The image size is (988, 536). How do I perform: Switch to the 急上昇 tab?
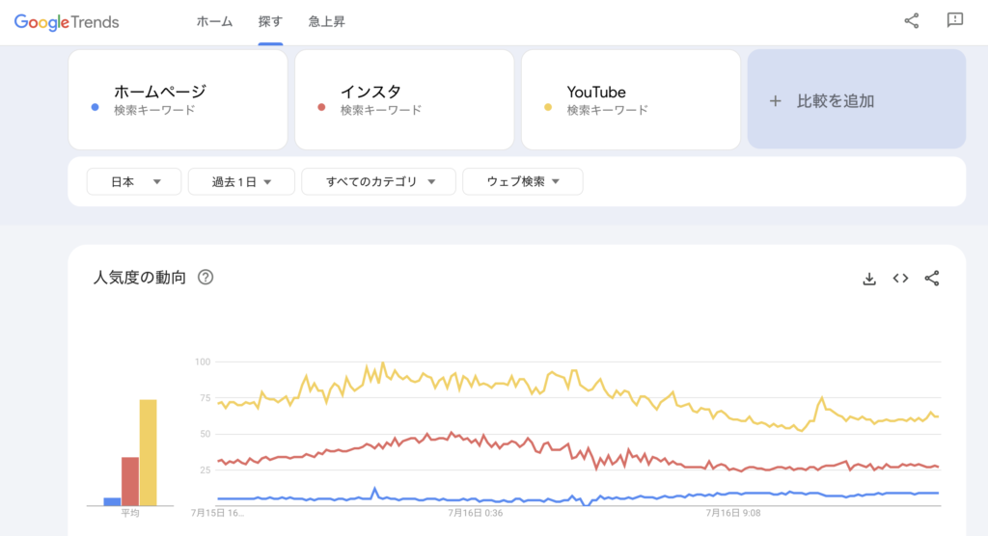point(326,21)
